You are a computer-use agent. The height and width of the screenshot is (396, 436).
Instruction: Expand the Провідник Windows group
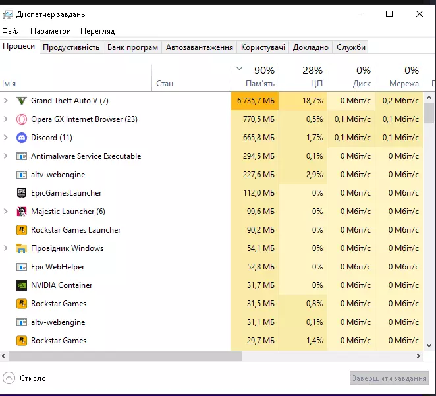click(5, 248)
